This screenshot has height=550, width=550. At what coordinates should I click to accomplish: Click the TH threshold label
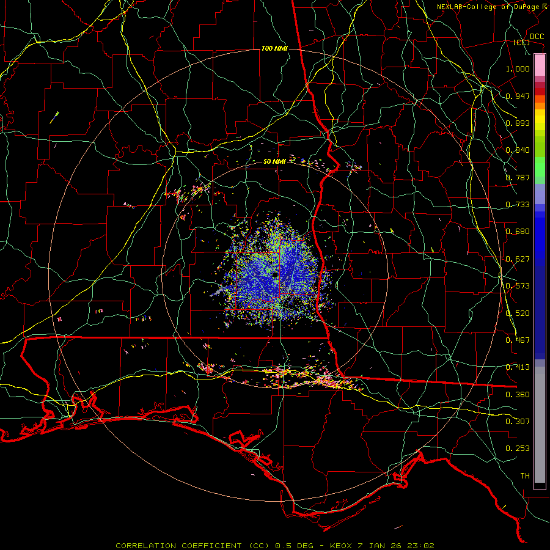[525, 476]
